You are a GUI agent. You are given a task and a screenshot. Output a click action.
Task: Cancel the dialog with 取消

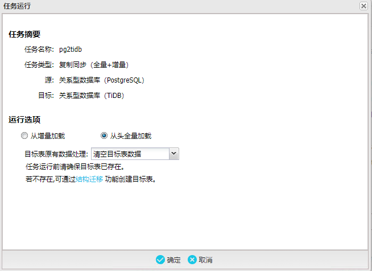tap(200, 260)
